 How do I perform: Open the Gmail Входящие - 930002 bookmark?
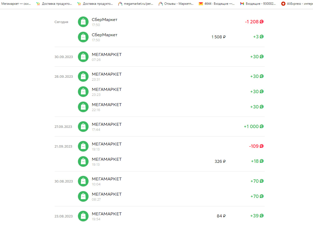coord(258,4)
